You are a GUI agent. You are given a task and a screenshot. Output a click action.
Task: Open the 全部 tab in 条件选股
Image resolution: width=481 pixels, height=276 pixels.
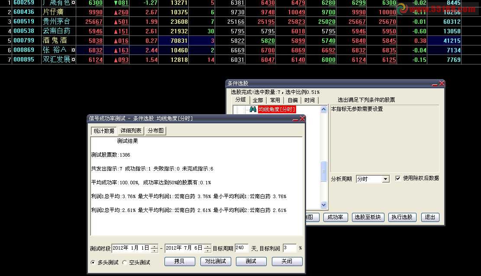coord(258,100)
